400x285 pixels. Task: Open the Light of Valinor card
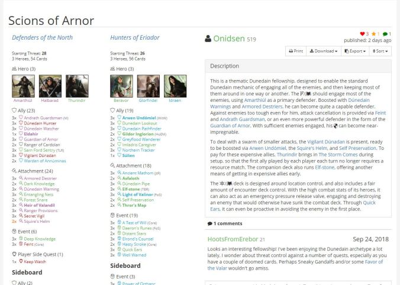137,194
